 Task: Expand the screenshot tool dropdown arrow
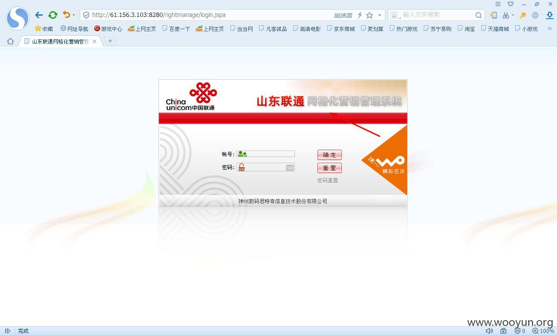point(513,15)
